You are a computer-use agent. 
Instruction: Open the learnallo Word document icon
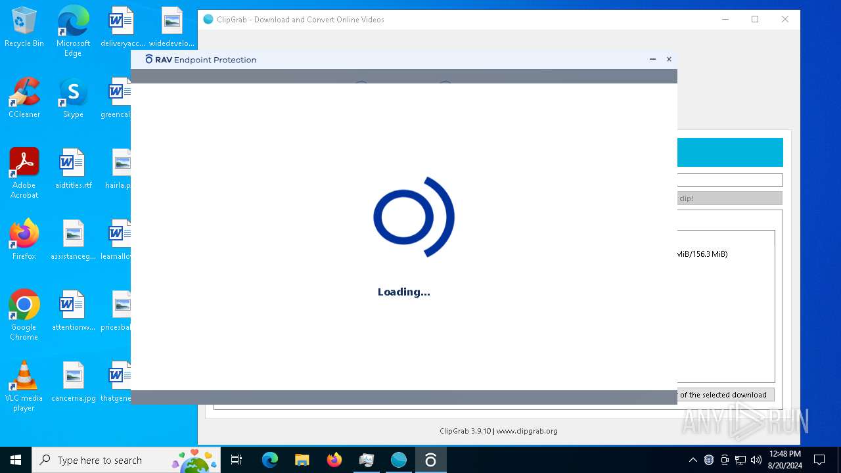(x=117, y=240)
